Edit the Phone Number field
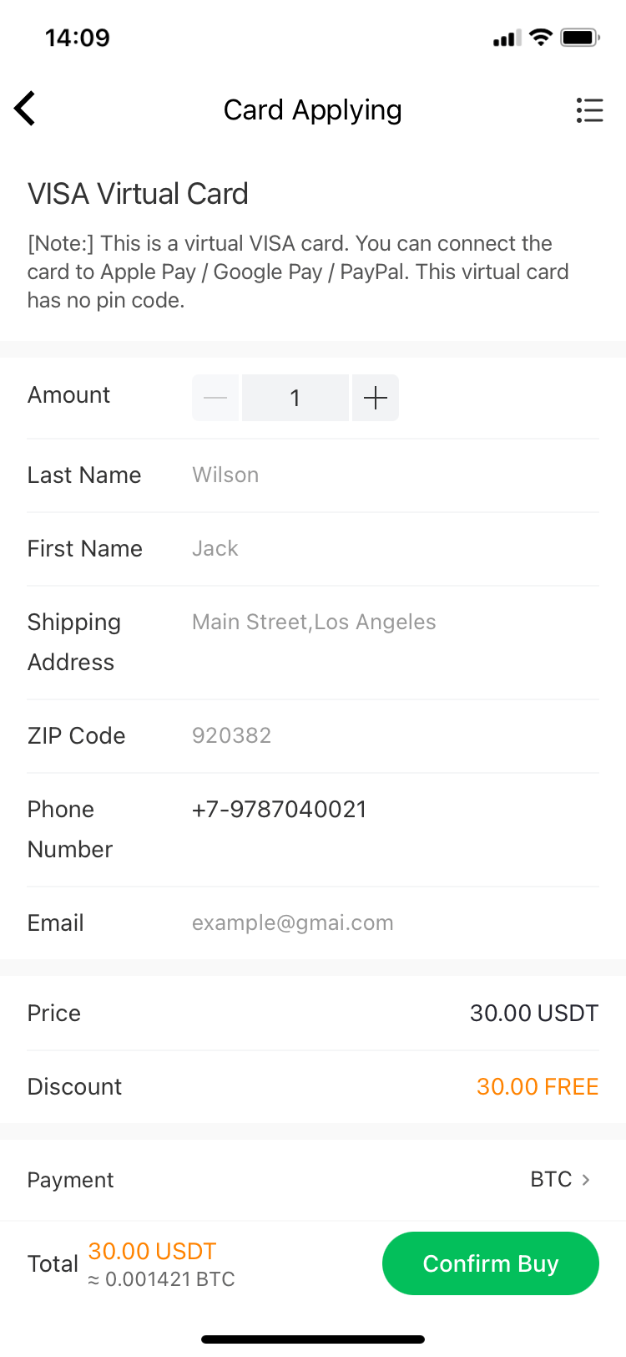This screenshot has width=626, height=1357. click(x=392, y=810)
